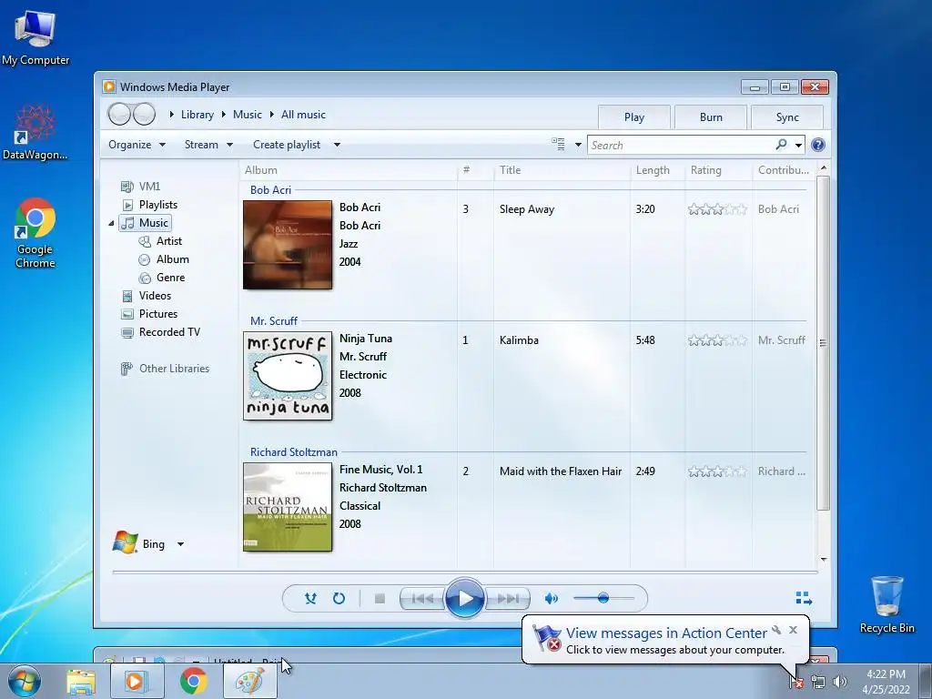Image resolution: width=932 pixels, height=699 pixels.
Task: Click into the Search box
Action: tap(682, 145)
